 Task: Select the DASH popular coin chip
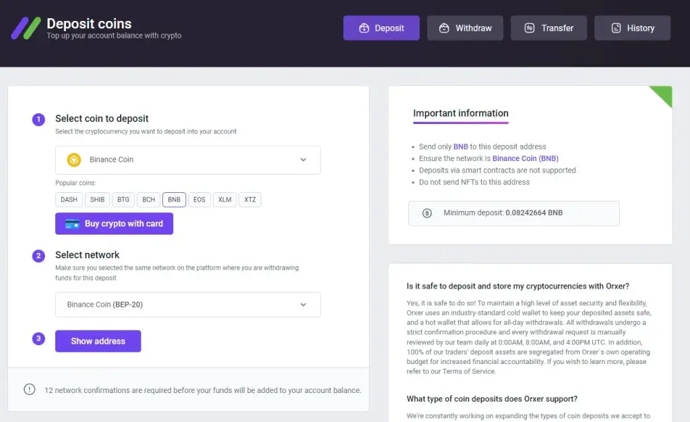[69, 200]
